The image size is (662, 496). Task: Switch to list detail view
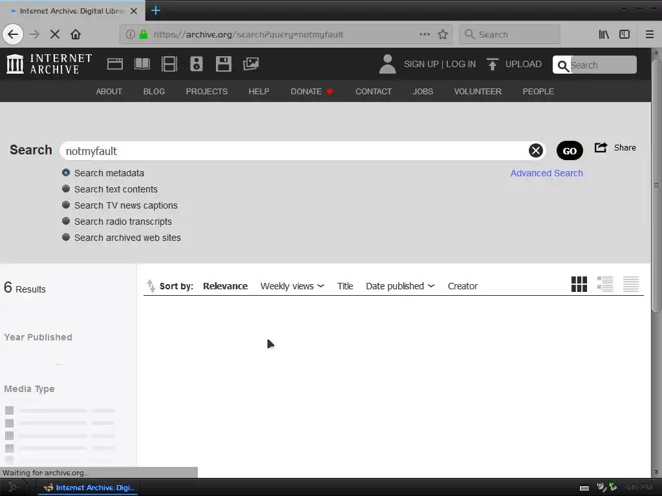point(605,284)
